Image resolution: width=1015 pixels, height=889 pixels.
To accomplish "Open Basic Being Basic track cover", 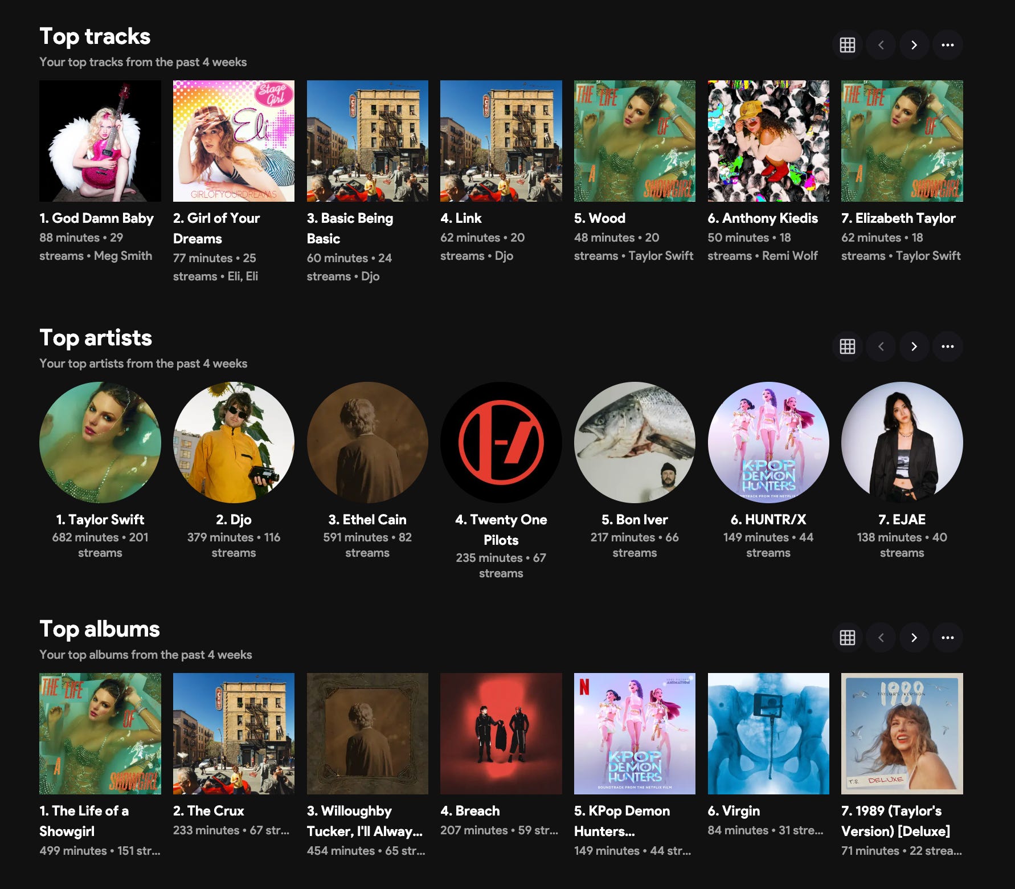I will coord(367,141).
